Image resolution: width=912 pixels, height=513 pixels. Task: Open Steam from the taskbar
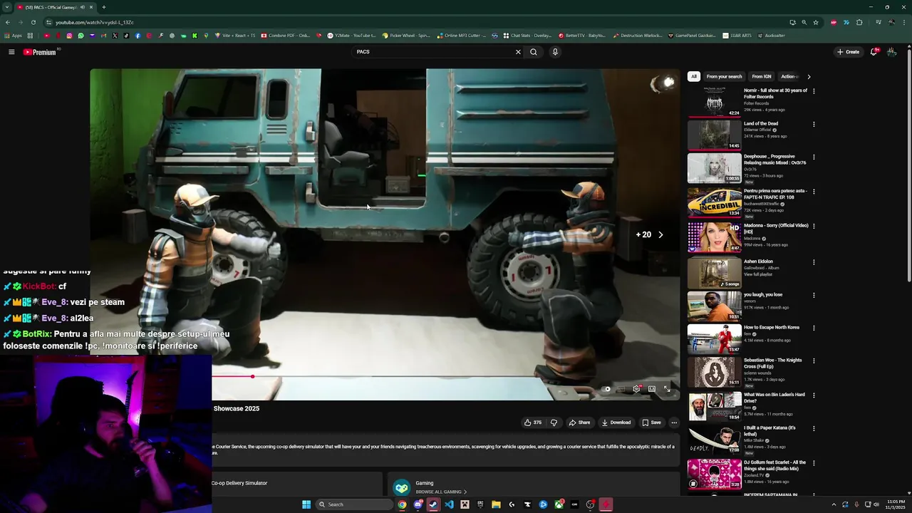point(433,504)
